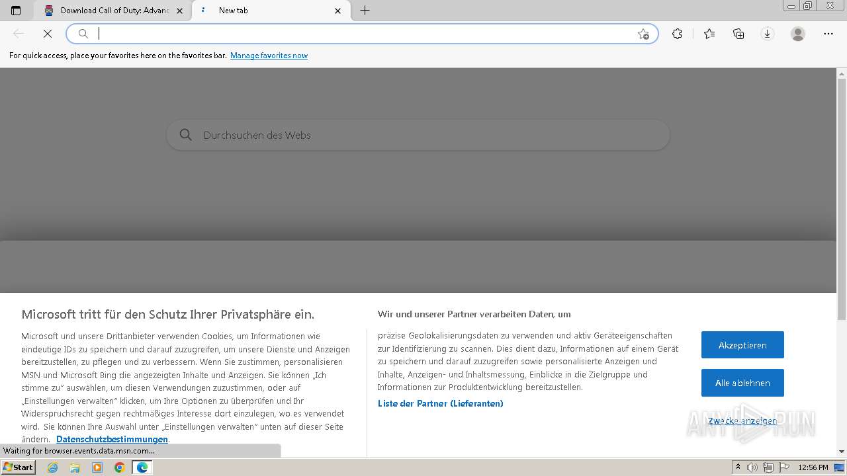Open the tab actions menu icon
This screenshot has height=476, width=847.
(16, 11)
